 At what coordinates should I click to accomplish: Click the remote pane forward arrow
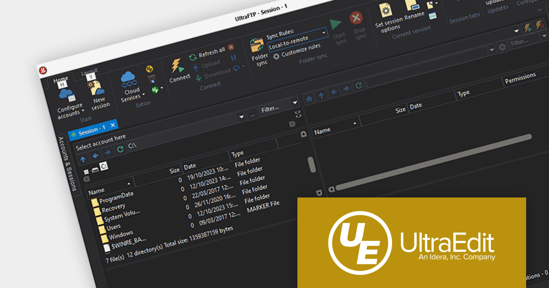coord(346,88)
